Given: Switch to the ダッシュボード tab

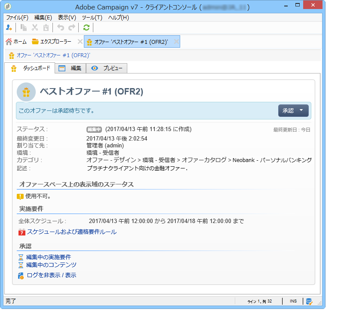Looking at the screenshot, I should 30,68.
